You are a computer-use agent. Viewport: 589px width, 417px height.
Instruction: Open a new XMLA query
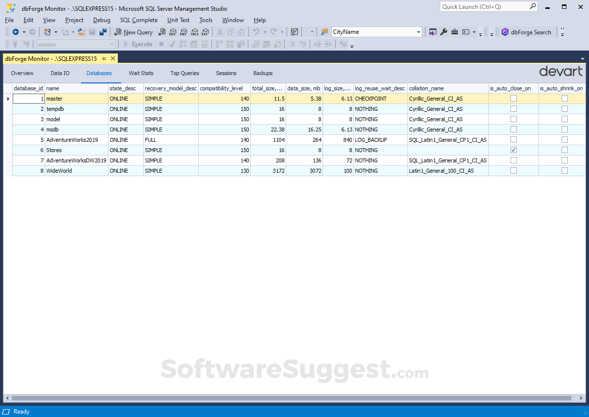195,32
